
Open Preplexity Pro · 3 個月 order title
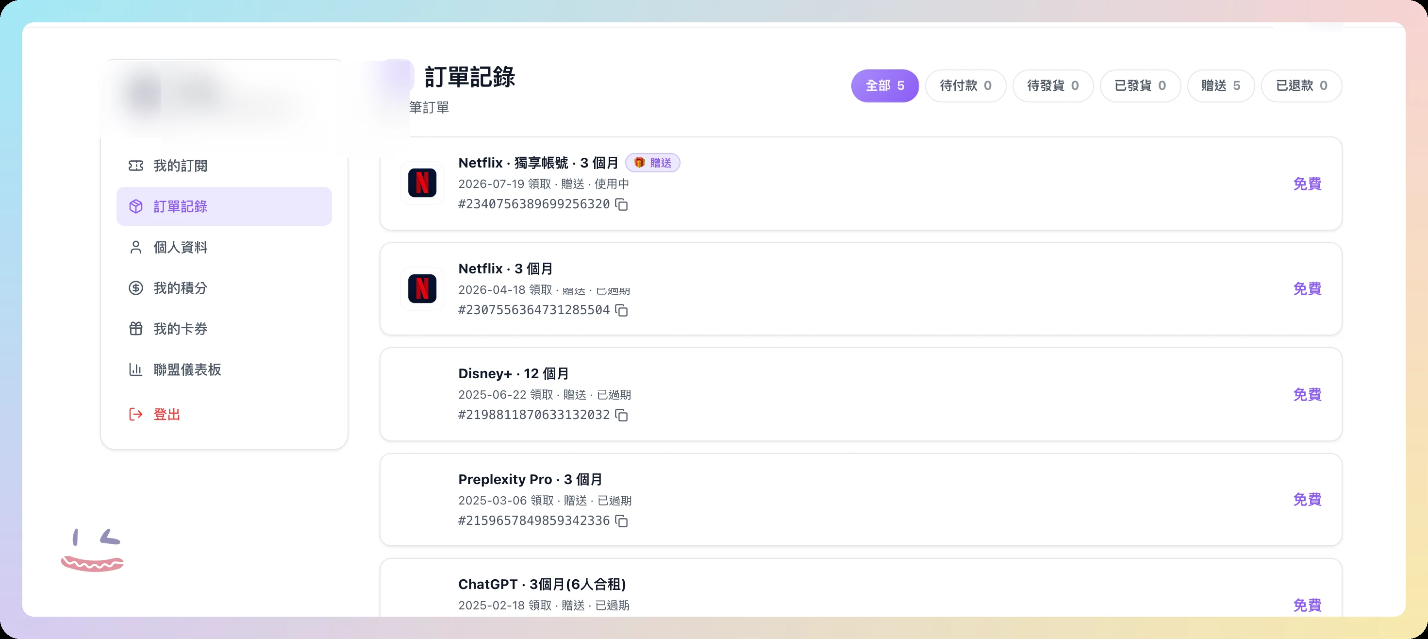[530, 480]
